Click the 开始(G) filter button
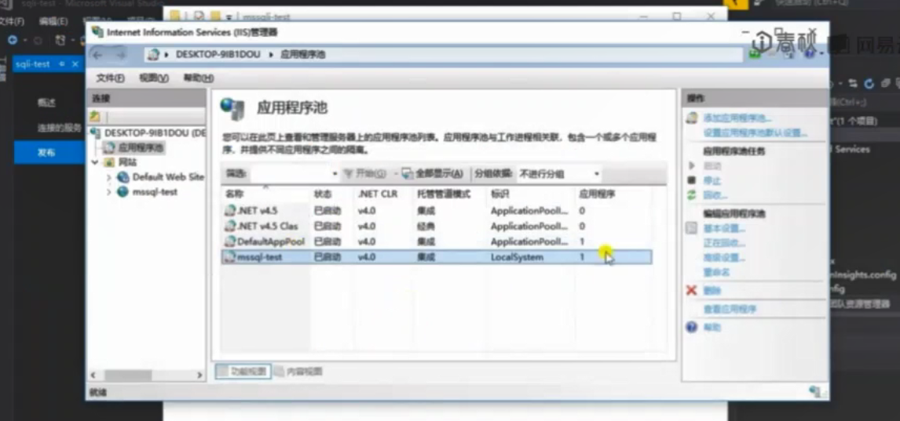Screen dimensions: 900x421 click(365, 173)
